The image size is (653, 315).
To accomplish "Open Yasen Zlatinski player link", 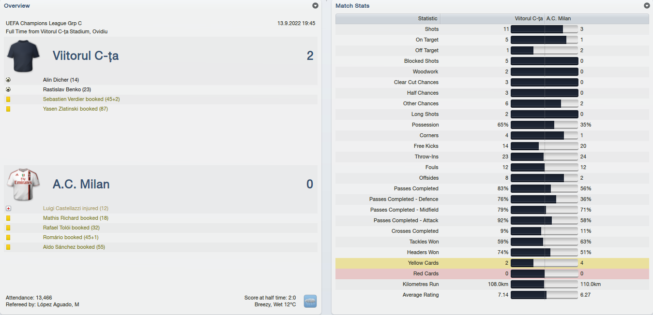I will pyautogui.click(x=76, y=109).
